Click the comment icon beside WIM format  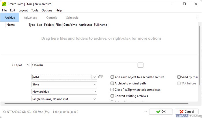coord(100,77)
